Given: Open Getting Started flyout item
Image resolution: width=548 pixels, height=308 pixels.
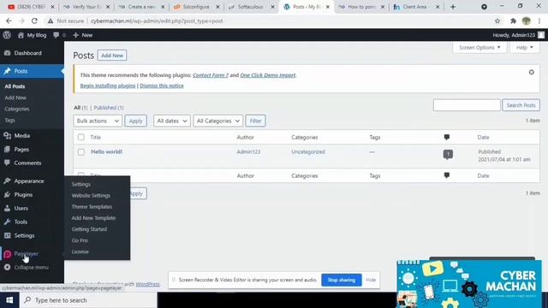Looking at the screenshot, I should (x=89, y=229).
